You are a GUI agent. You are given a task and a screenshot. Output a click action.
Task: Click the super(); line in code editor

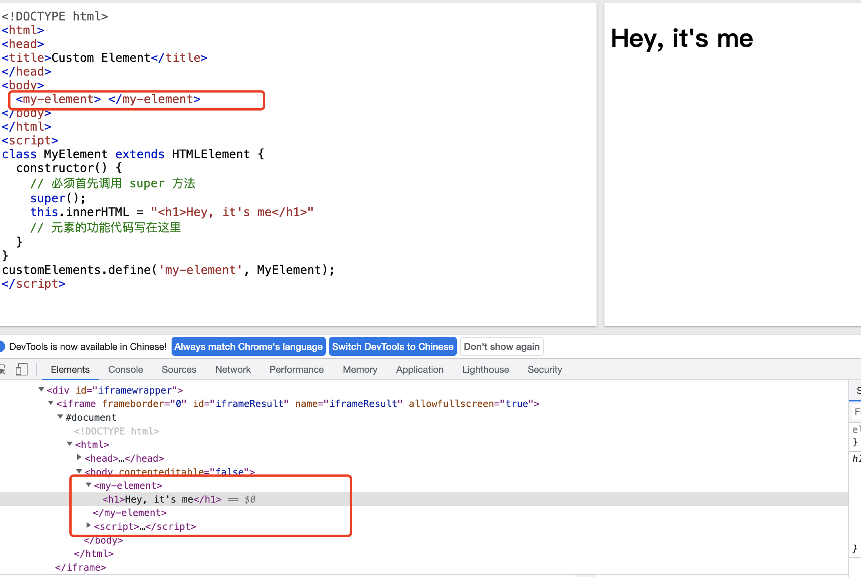pos(58,198)
